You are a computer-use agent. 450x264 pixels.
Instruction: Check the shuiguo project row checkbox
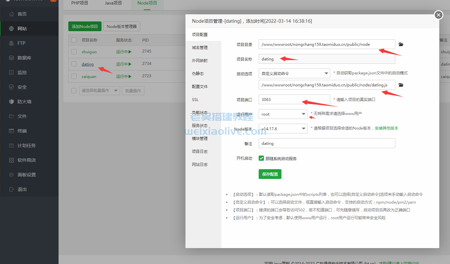coord(74,52)
